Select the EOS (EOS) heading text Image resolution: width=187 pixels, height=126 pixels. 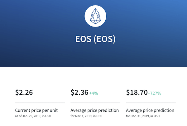95,39
